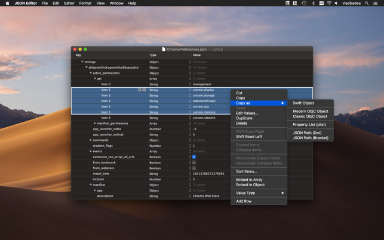Choose Copy from the context menu
This screenshot has height=240, width=384.
(x=259, y=98)
